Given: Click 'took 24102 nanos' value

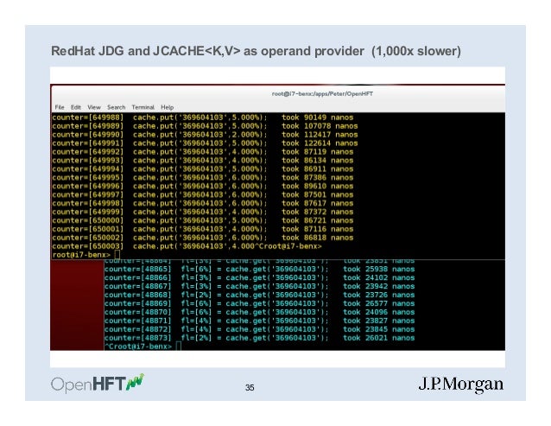Looking at the screenshot, I should [x=379, y=277].
